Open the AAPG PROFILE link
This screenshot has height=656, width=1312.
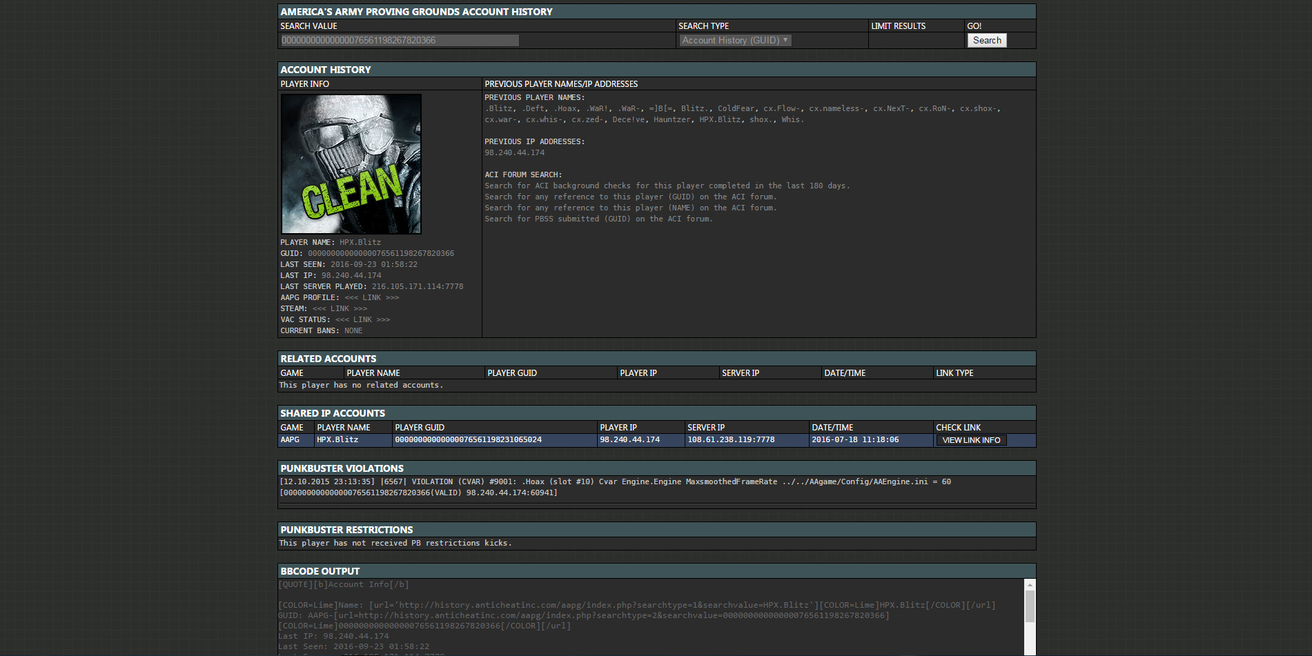(372, 297)
